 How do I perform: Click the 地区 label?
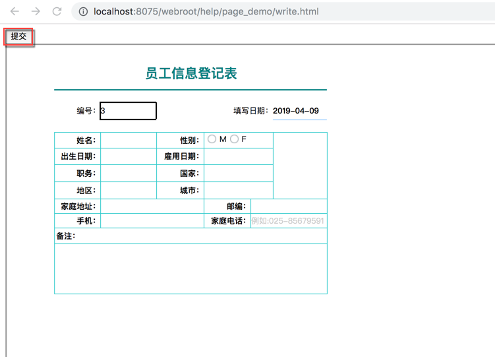pos(86,191)
